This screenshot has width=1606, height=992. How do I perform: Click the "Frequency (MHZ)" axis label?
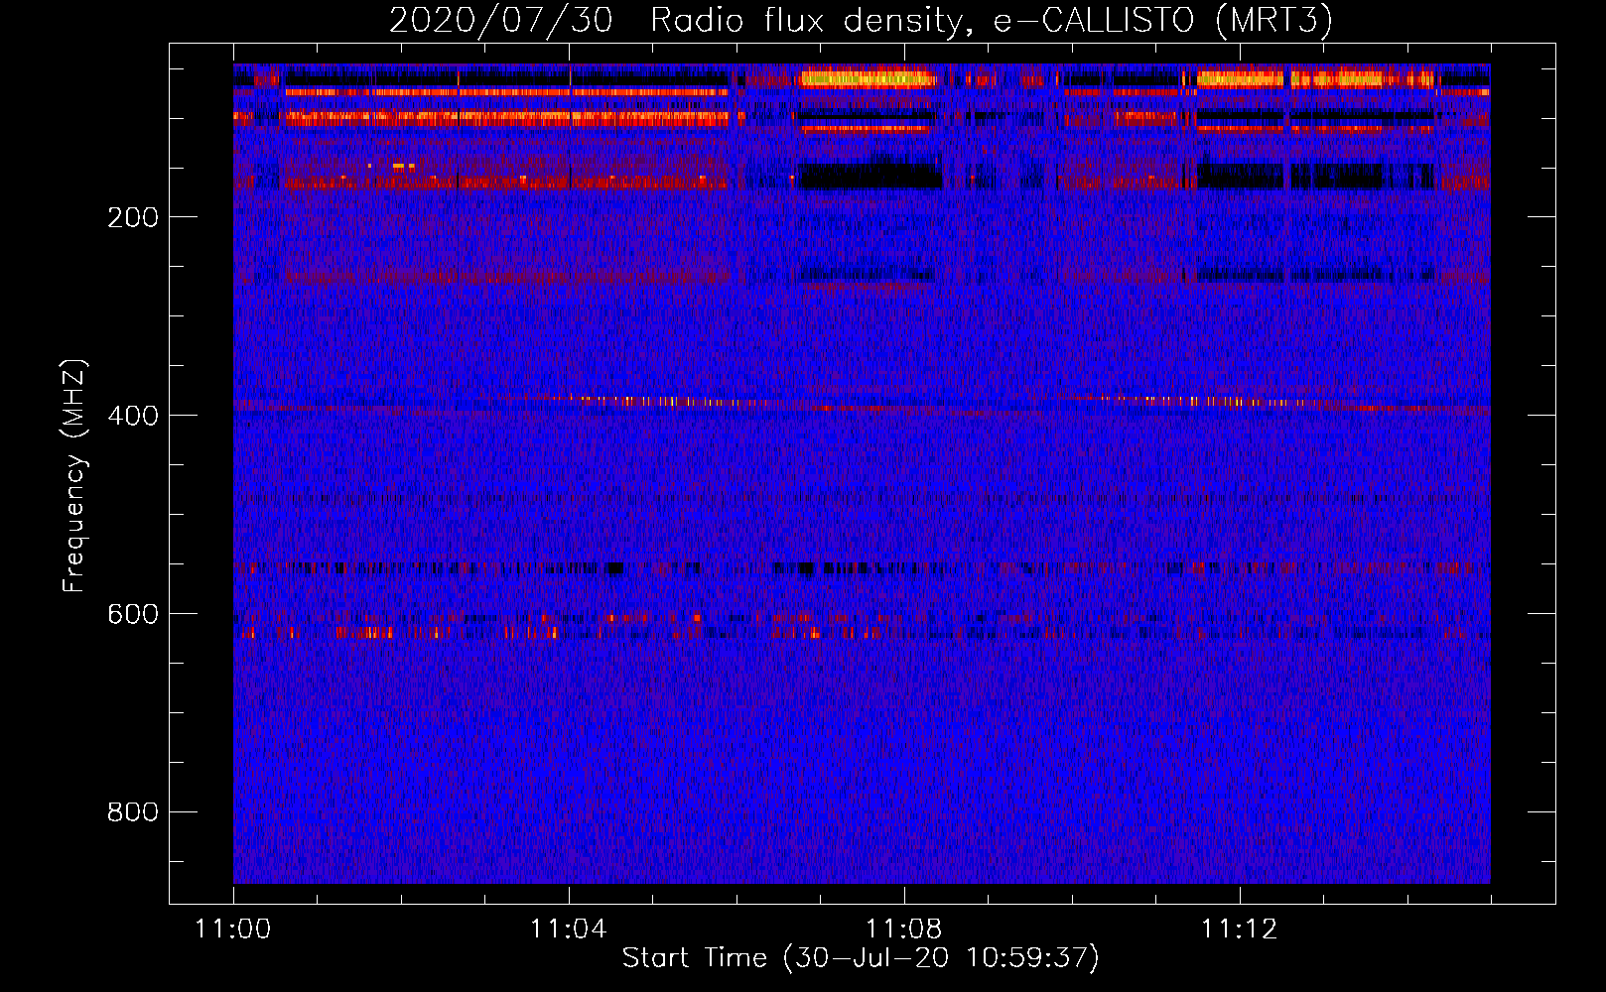click(74, 476)
